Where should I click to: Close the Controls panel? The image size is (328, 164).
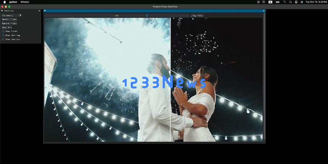click(39, 11)
